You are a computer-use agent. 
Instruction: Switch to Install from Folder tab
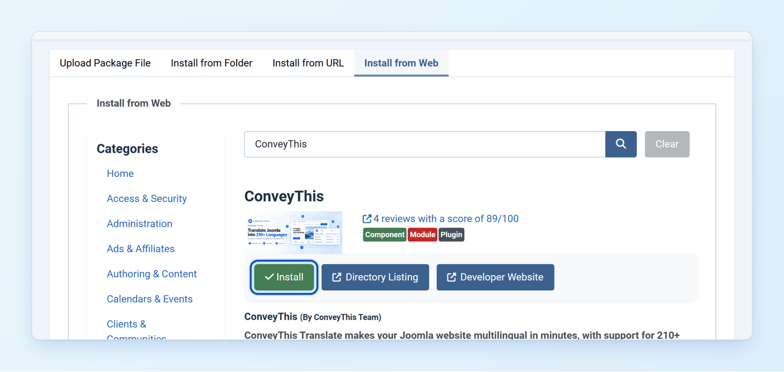[212, 63]
